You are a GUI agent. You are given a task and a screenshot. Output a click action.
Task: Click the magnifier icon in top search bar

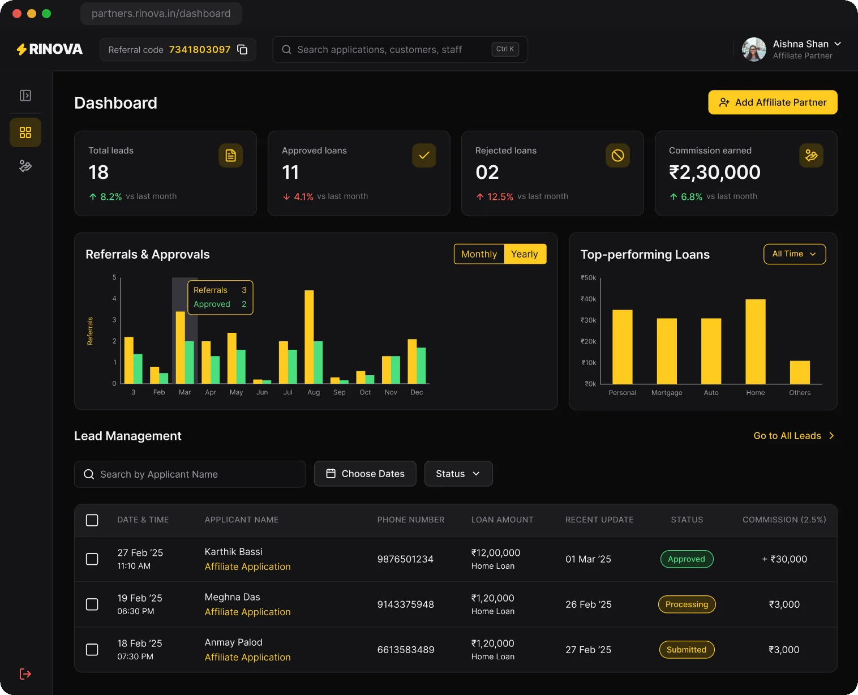pos(286,50)
